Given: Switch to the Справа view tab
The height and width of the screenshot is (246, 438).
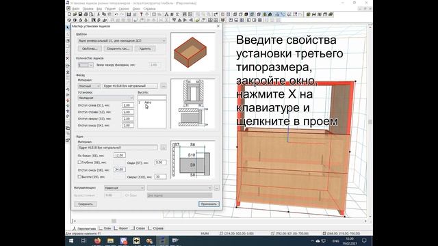Looking at the screenshot, I should [156, 228].
